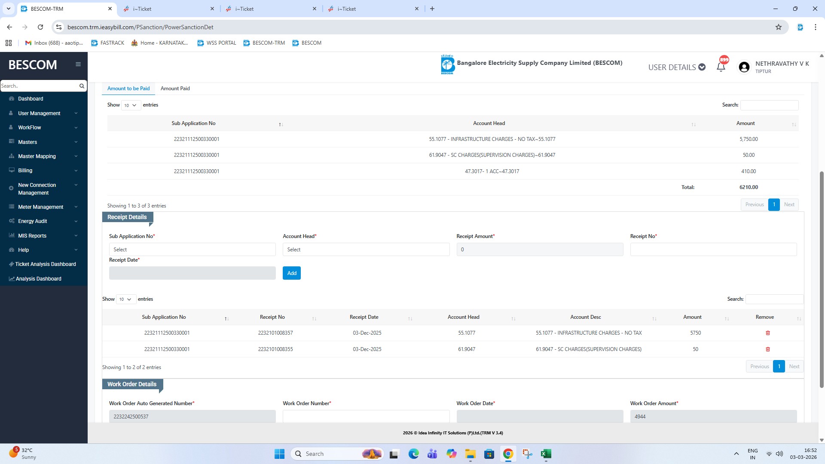Open the Dashboard sidebar item

pyautogui.click(x=31, y=99)
